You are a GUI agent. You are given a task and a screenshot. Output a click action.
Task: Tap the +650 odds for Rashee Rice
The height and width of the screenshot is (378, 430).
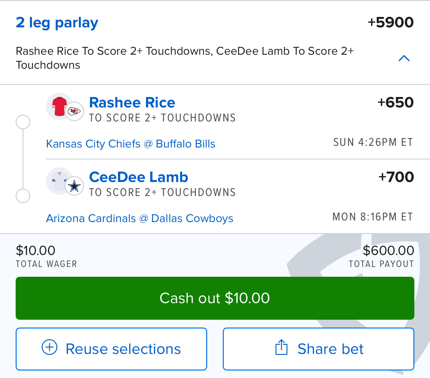[x=395, y=103]
